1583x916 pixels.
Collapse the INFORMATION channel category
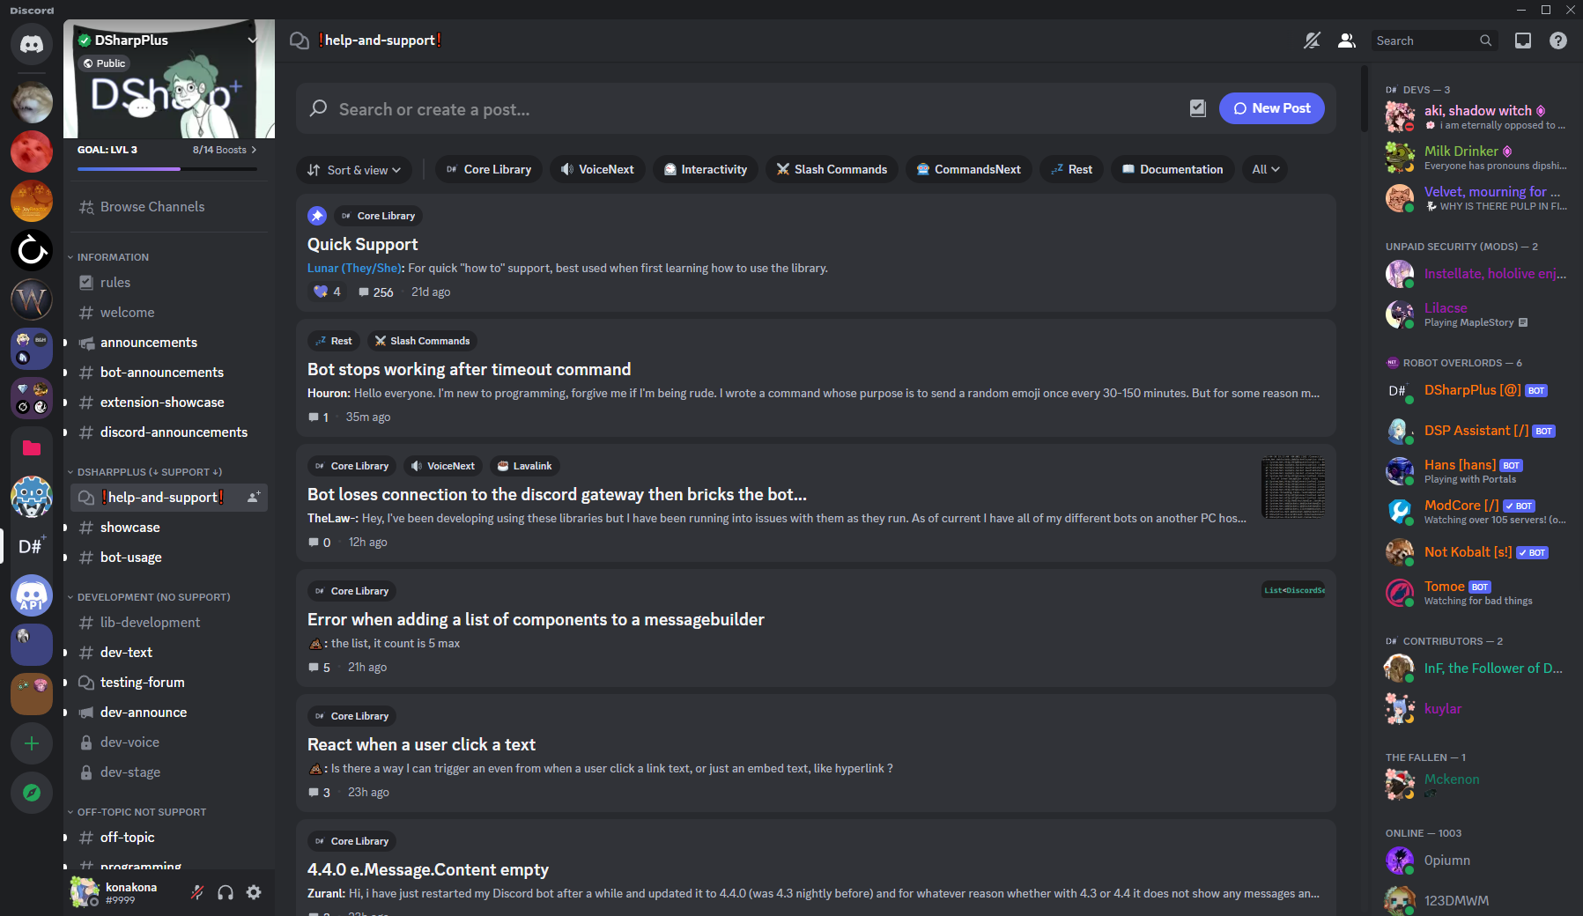(113, 257)
